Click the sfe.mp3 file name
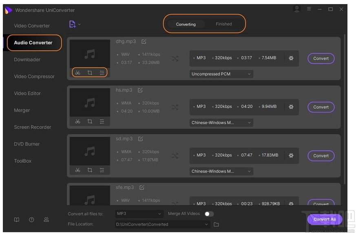 125,188
